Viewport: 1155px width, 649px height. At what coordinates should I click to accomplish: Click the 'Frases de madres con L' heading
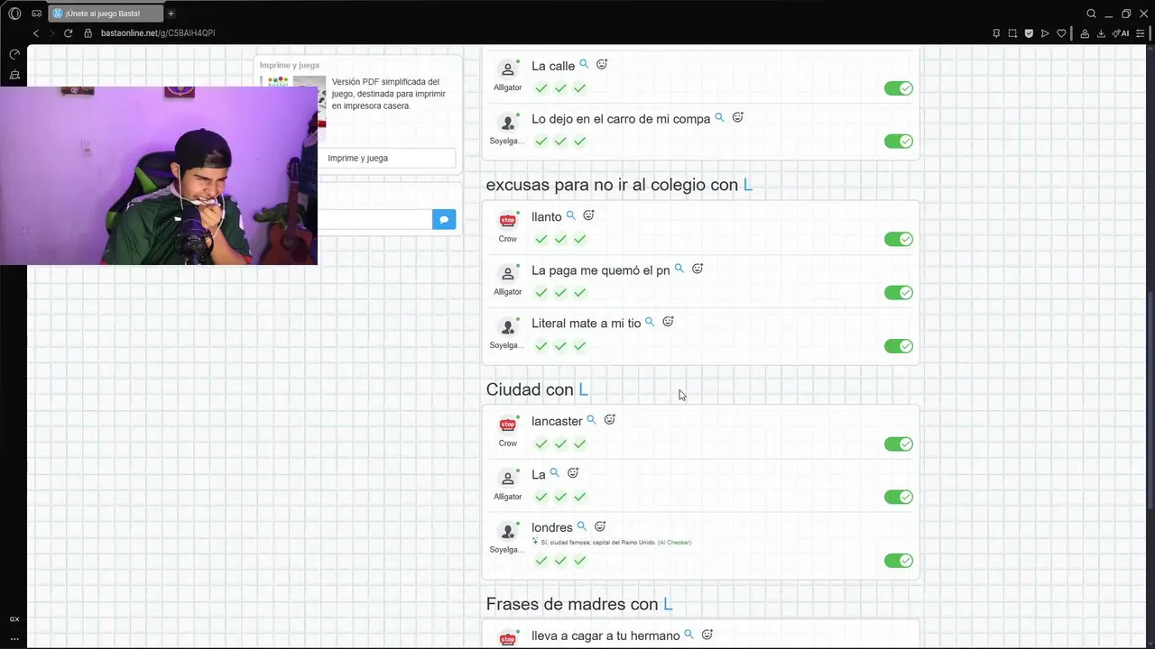click(x=579, y=604)
